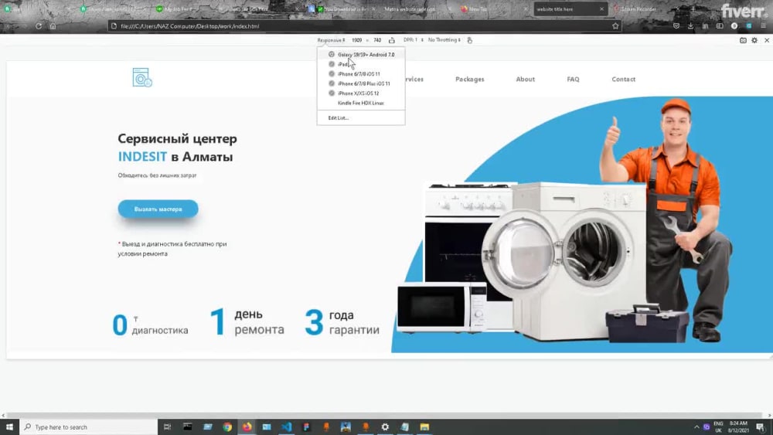Open About in the site navigation
Viewport: 773px width, 435px height.
click(526, 79)
